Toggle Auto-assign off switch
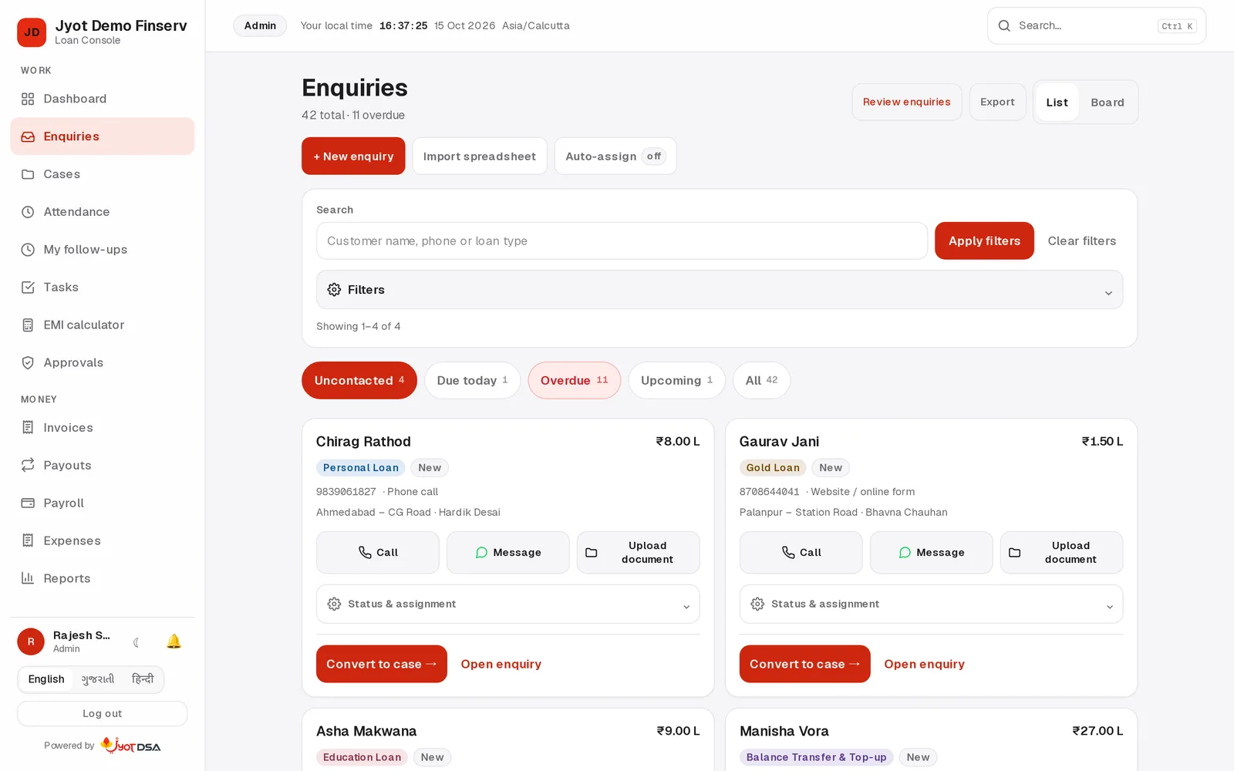Image resolution: width=1234 pixels, height=771 pixels. pyautogui.click(x=615, y=157)
